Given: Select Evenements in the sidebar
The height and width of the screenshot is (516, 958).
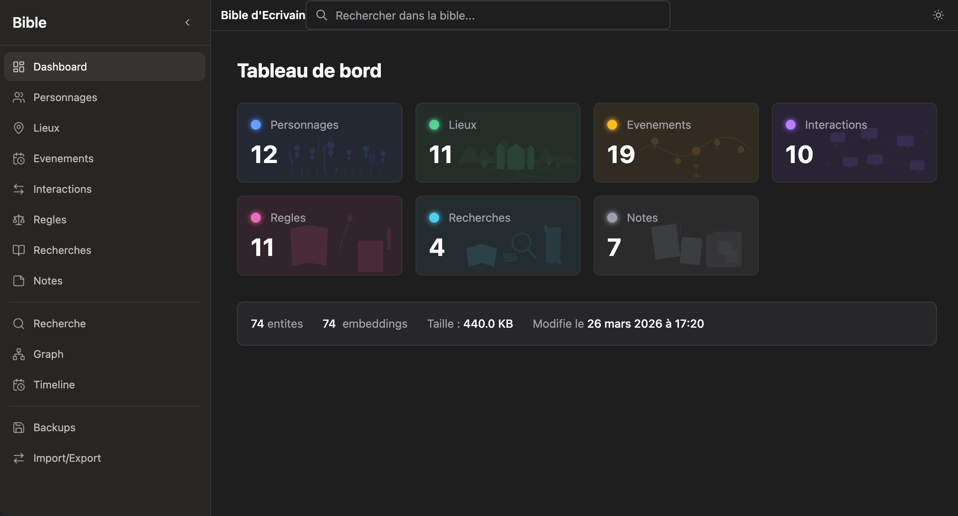Looking at the screenshot, I should [105, 159].
